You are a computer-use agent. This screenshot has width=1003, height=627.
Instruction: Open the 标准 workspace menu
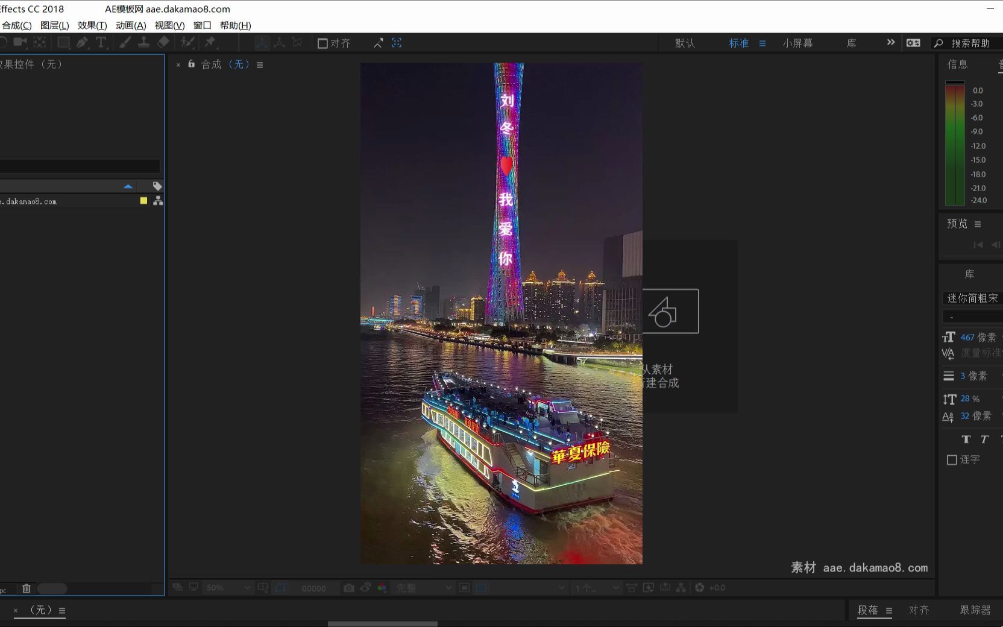pyautogui.click(x=762, y=43)
